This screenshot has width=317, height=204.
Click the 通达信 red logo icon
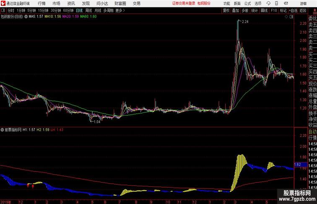coord(3,3)
